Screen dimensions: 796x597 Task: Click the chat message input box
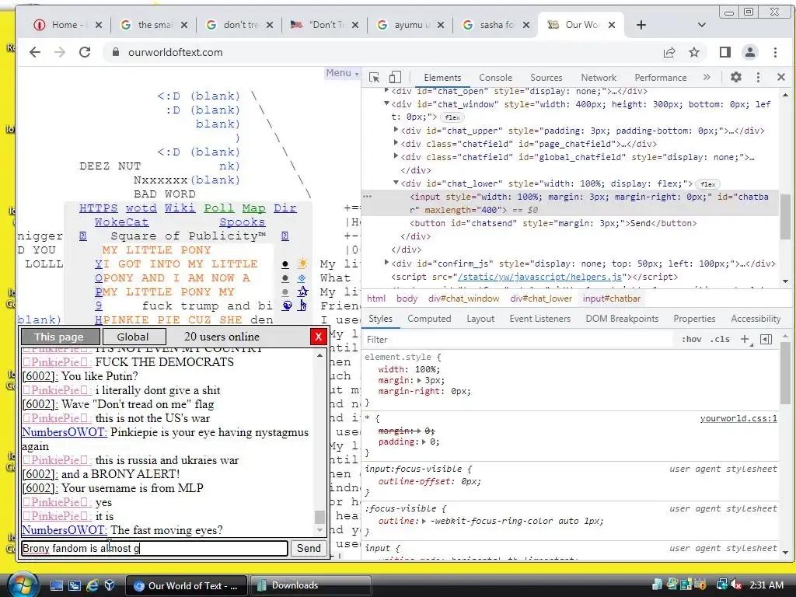(155, 548)
